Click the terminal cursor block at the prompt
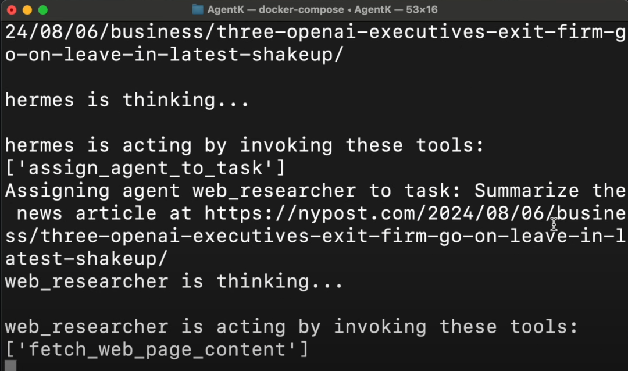The image size is (628, 371). click(x=11, y=365)
